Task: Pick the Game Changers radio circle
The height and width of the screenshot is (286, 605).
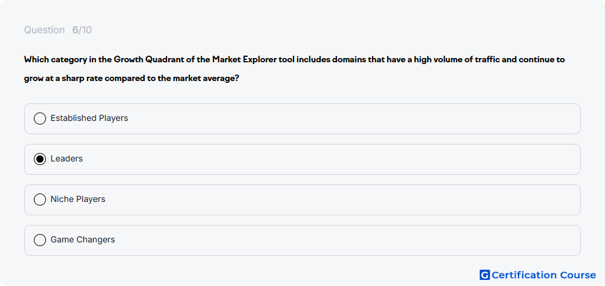Action: point(40,240)
